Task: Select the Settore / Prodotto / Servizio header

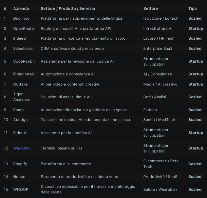Action: pos(68,9)
